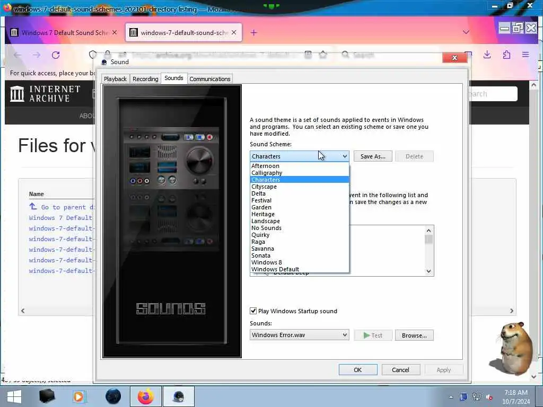
Task: Pick the Landscape sound scheme
Action: tap(299, 221)
